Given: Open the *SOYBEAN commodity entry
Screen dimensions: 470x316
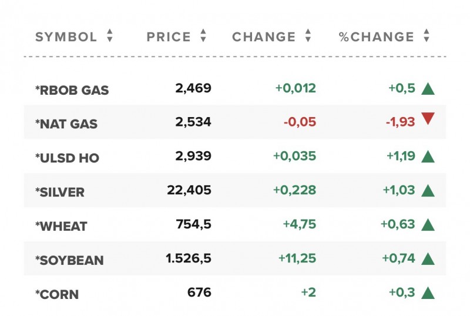Looking at the screenshot, I should [x=69, y=261].
